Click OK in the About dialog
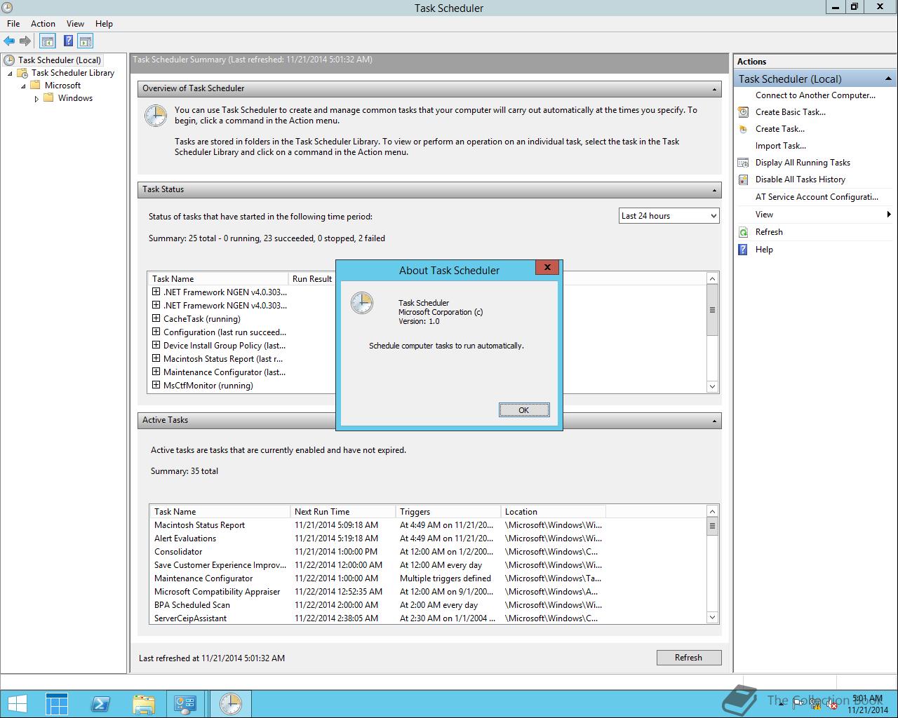The width and height of the screenshot is (898, 718). pyautogui.click(x=524, y=410)
